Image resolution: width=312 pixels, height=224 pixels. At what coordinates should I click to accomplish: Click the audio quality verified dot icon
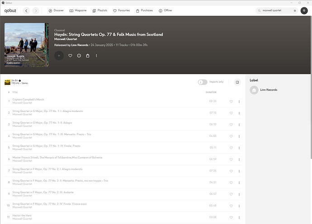click(x=20, y=81)
